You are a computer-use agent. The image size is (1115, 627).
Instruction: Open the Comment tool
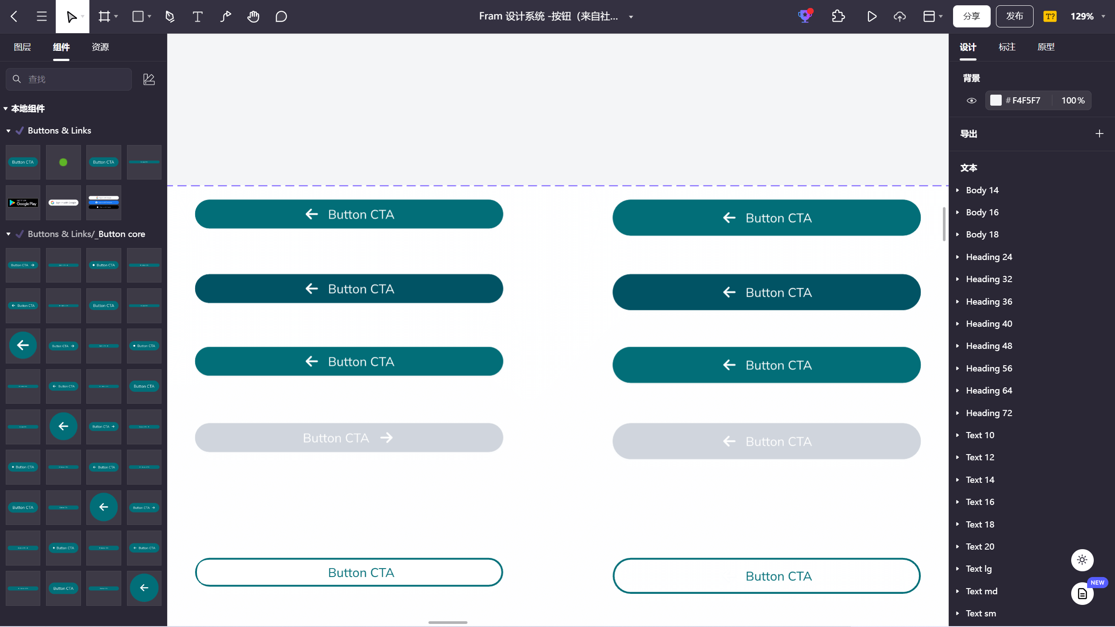281,17
